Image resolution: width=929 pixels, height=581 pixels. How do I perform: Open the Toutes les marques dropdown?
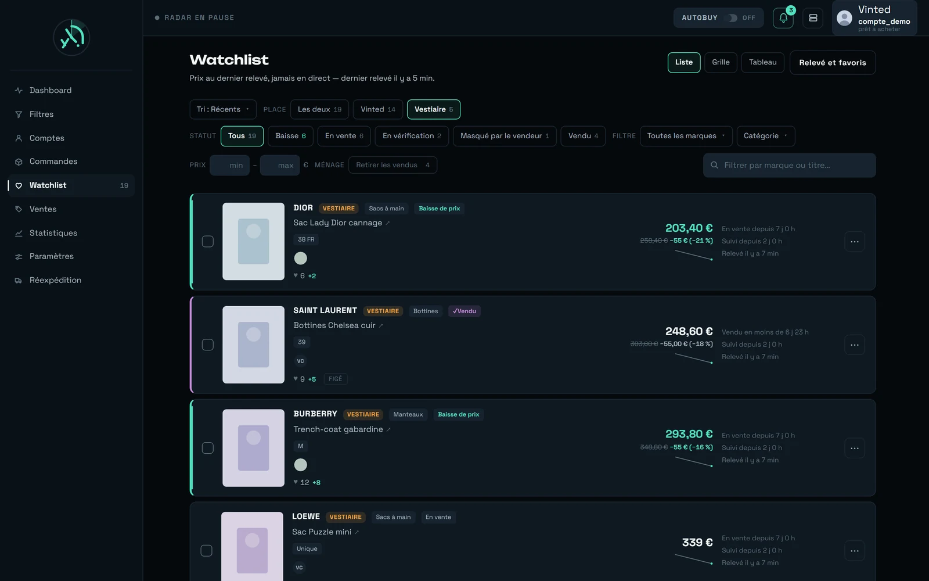tap(686, 136)
